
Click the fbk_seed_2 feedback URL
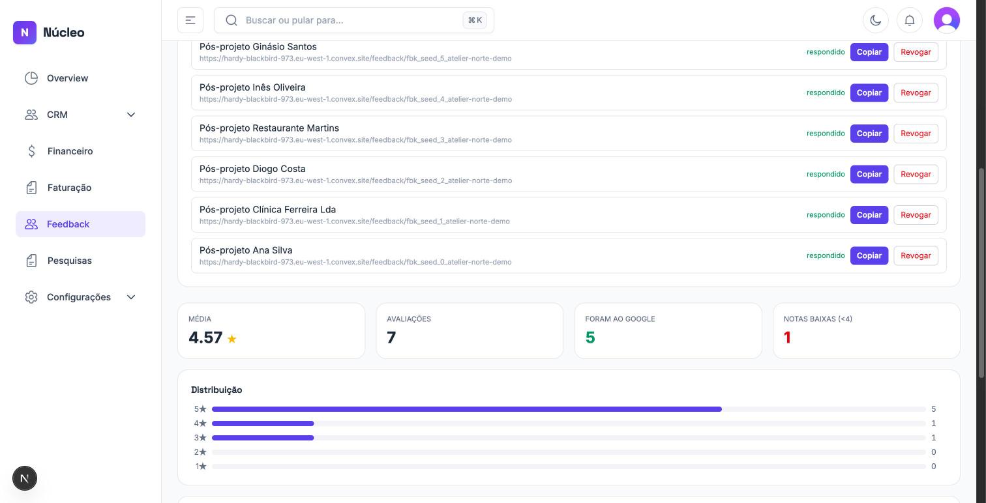[355, 180]
